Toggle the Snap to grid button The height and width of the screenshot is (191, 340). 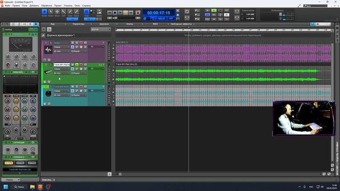tap(86, 12)
